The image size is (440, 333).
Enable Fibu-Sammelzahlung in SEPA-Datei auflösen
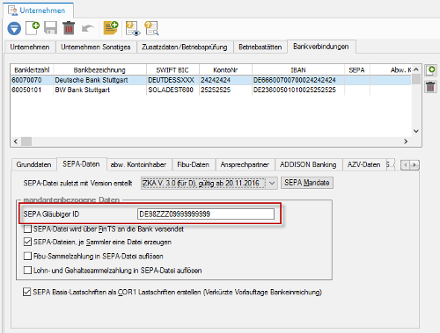(x=27, y=256)
